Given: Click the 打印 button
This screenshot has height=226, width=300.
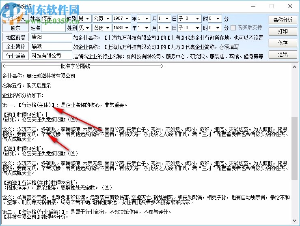Looking at the screenshot, I should (283, 31).
